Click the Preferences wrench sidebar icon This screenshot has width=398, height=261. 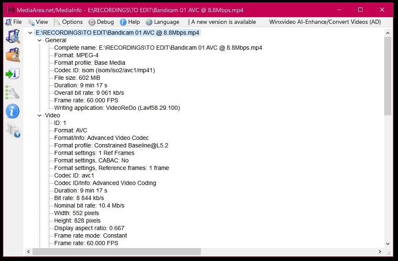coord(12,92)
